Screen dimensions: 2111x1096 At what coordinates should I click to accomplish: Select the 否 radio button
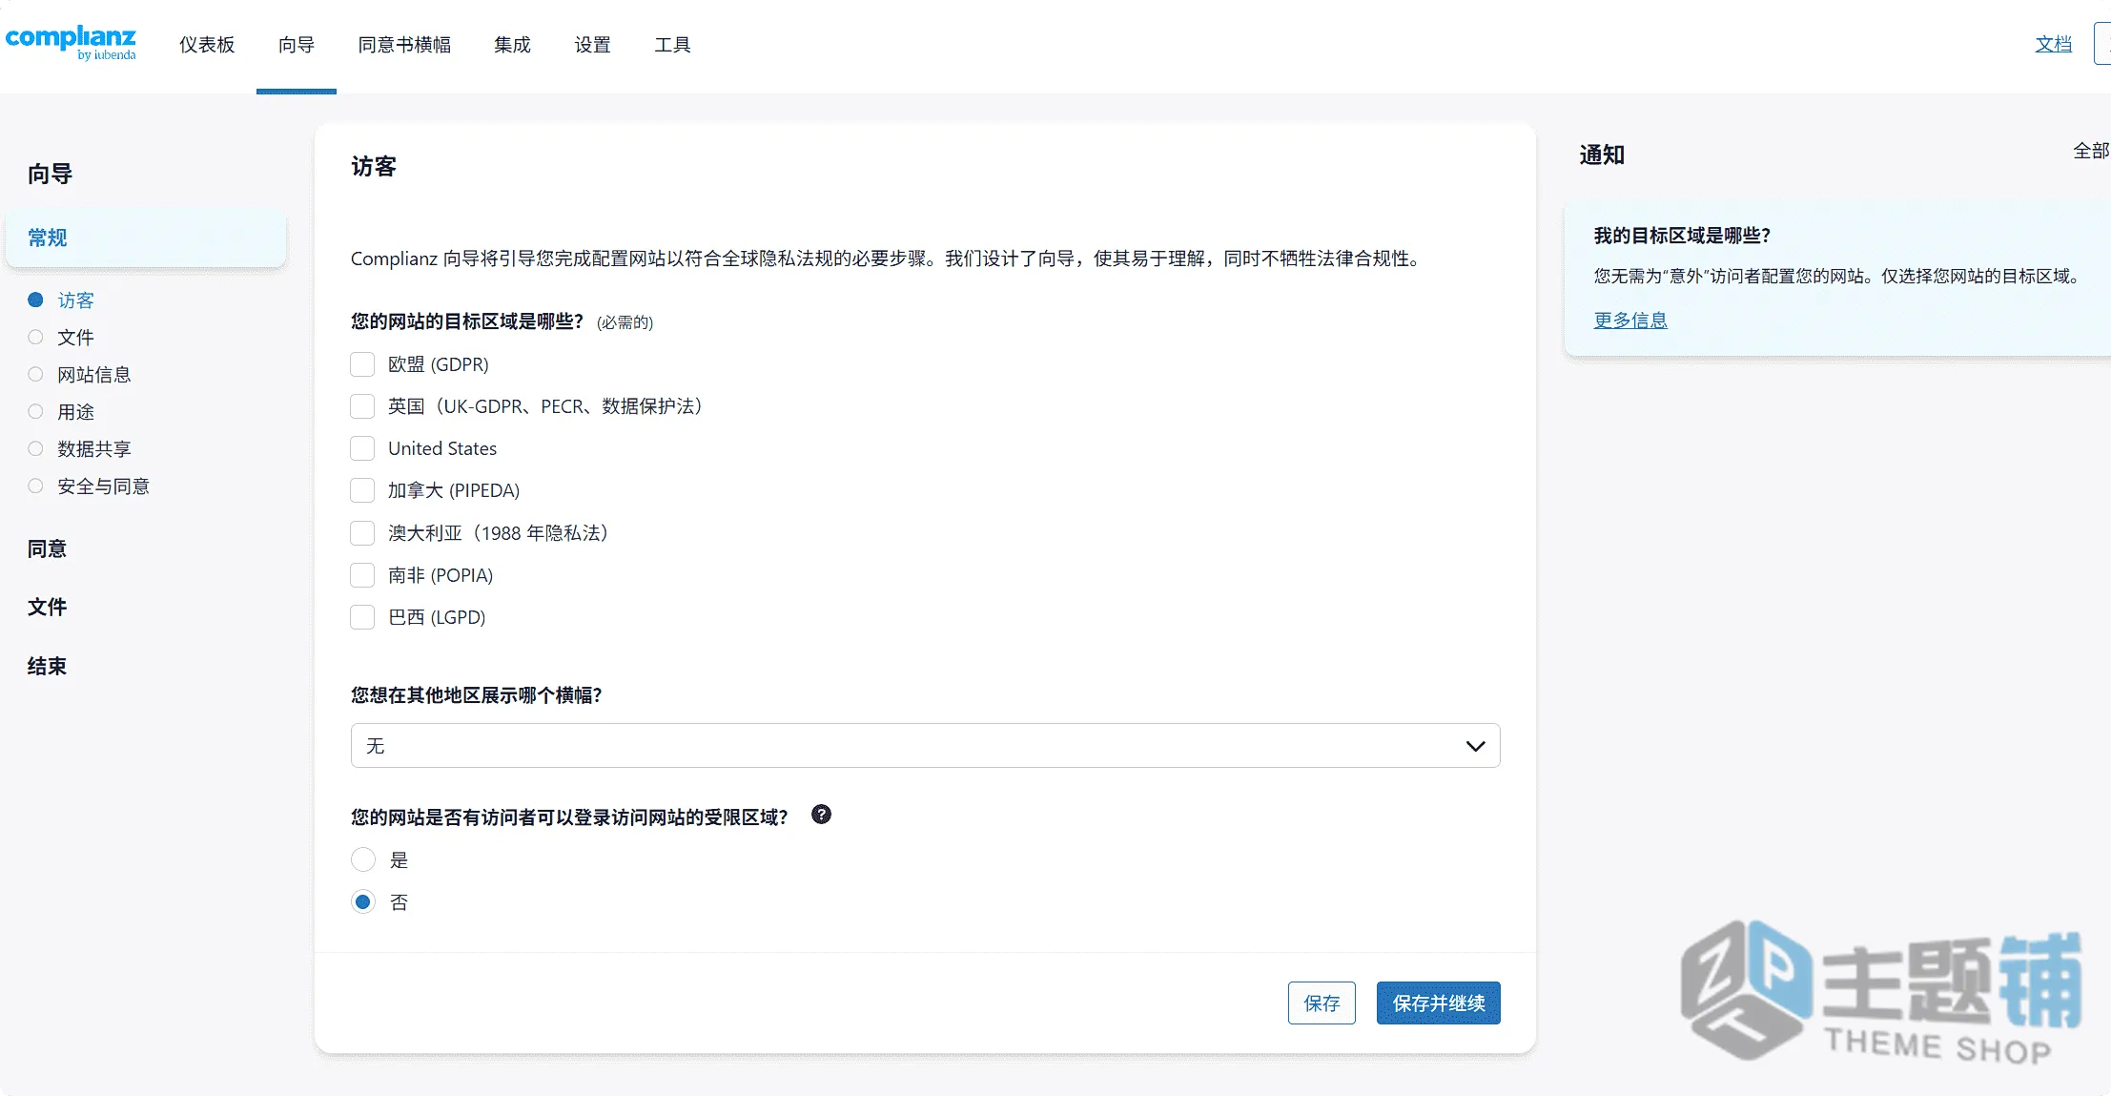coord(363,901)
